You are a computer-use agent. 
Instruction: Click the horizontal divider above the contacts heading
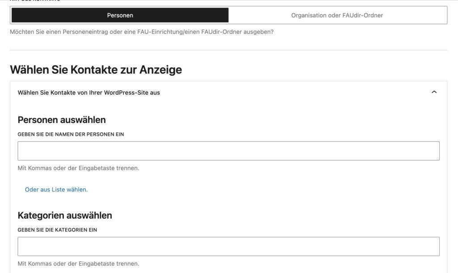[228, 50]
